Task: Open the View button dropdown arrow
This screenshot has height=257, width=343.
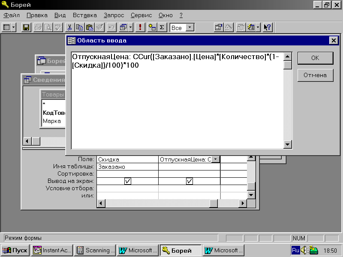Action: coord(14,27)
